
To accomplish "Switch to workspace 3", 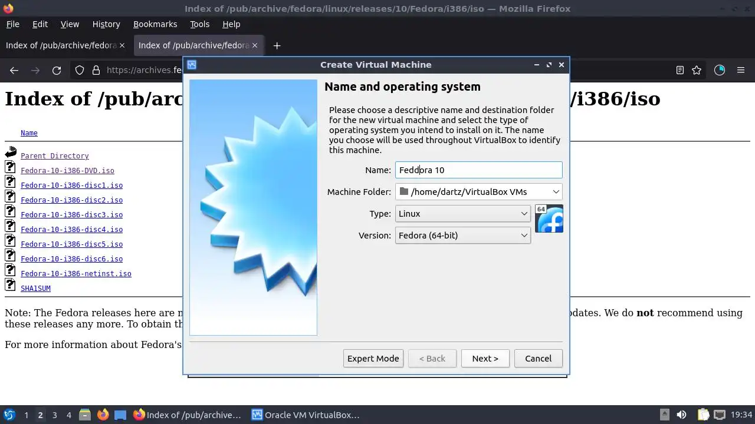I will click(54, 415).
